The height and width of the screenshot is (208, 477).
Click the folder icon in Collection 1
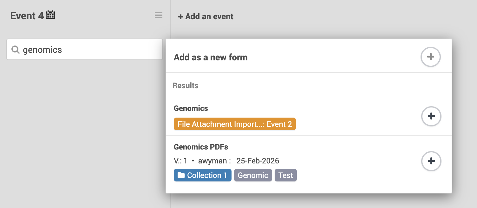(x=181, y=175)
